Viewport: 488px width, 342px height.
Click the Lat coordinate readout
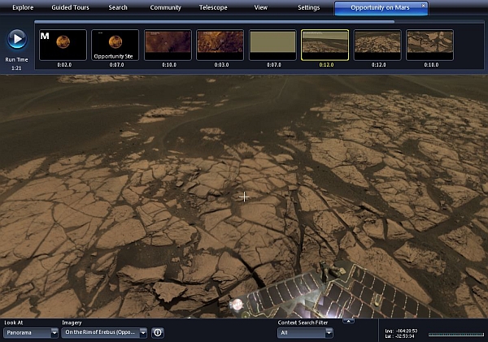click(401, 336)
